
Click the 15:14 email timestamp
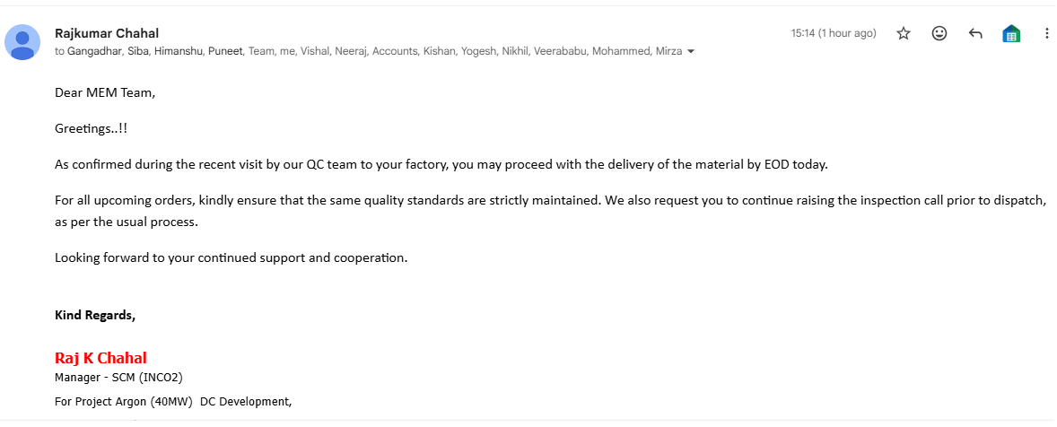pyautogui.click(x=834, y=33)
